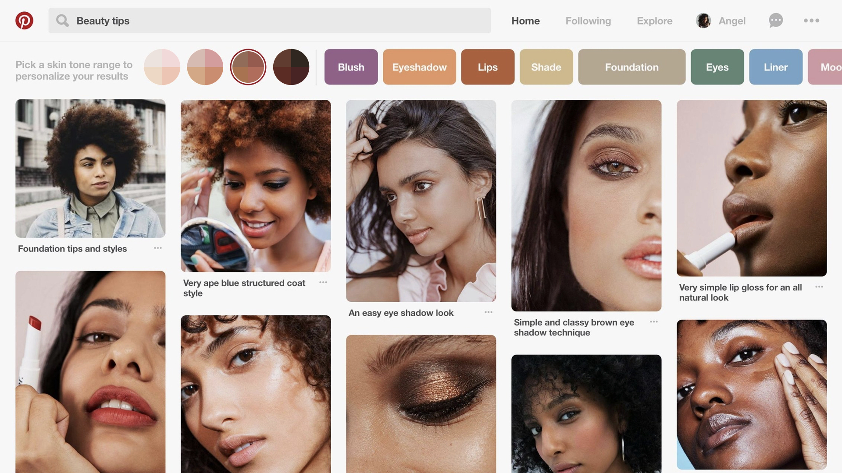Click Angel's profile avatar picture
The image size is (842, 473).
[703, 21]
